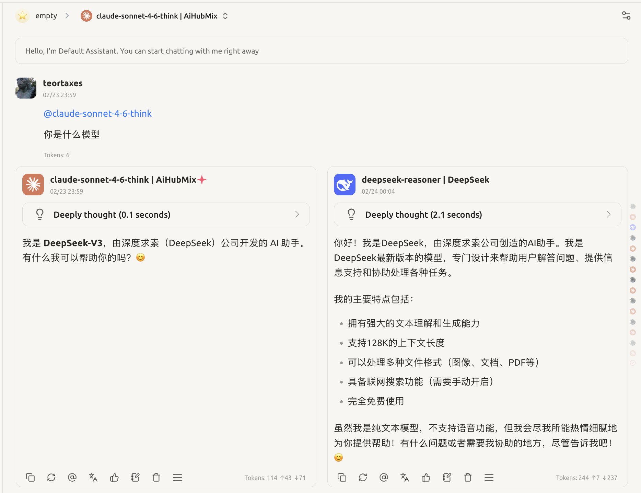Open the claude-sonnet-4-6-think model selector
Screen dimensions: 641x493
point(154,16)
